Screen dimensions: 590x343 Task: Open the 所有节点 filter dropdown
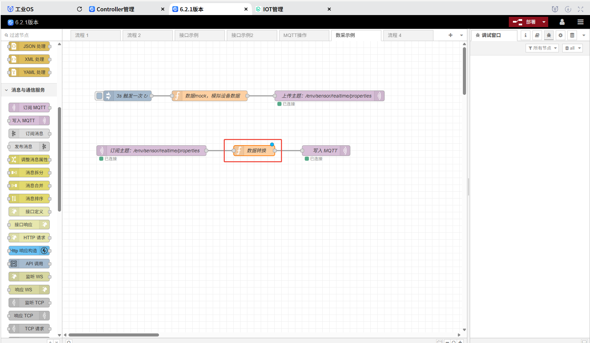[542, 48]
